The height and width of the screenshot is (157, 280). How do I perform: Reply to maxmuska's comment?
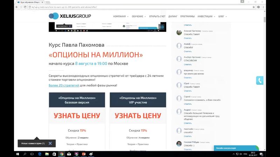(188, 136)
